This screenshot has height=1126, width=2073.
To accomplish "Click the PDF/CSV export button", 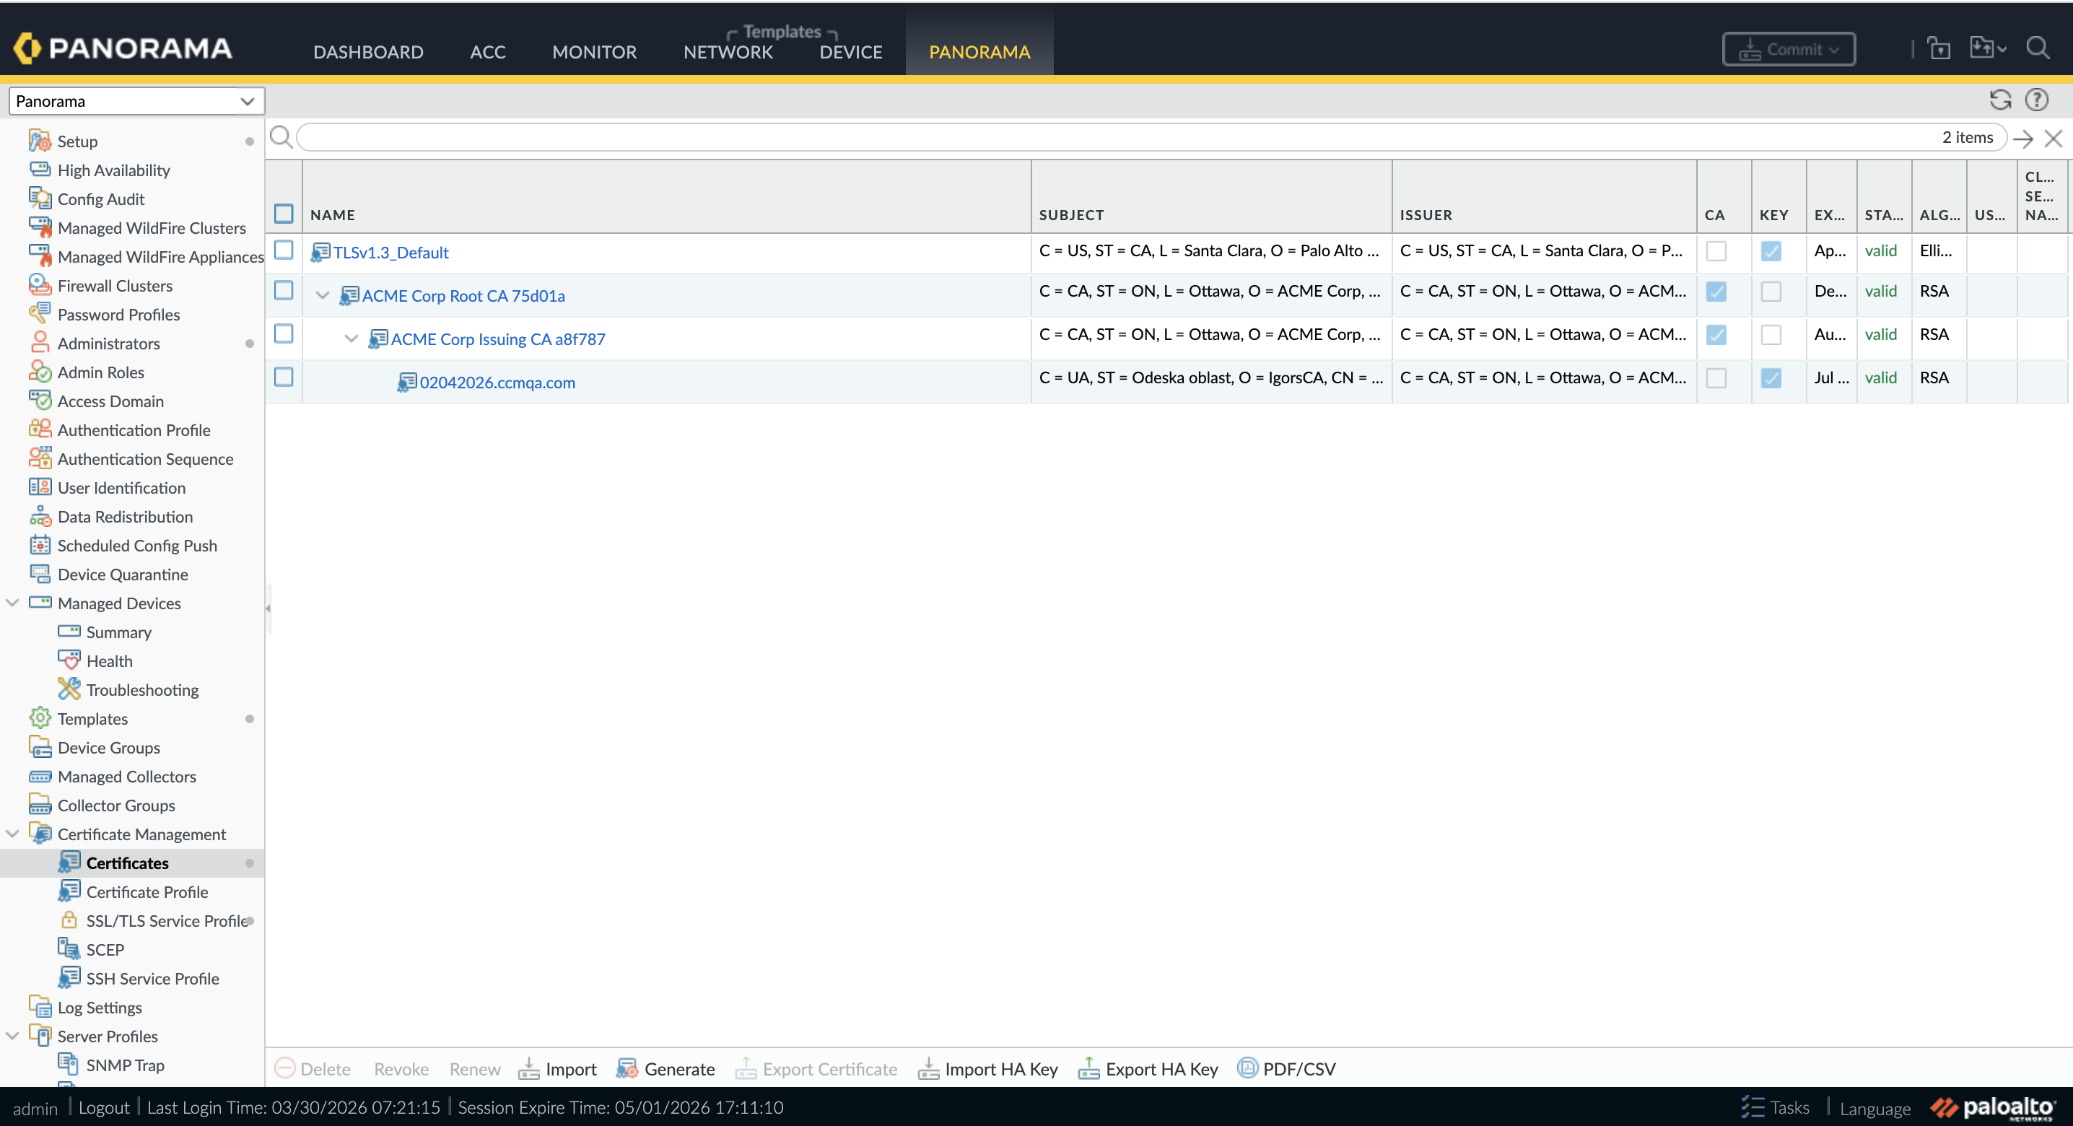I will pyautogui.click(x=1287, y=1069).
